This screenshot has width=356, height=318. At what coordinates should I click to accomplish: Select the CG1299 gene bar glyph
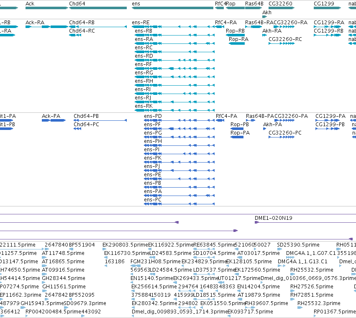pos(327,8)
